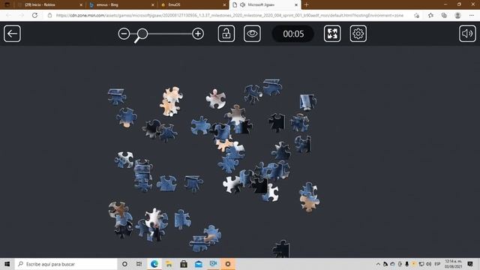Toggle the padlock lock button
This screenshot has height=270, width=480.
pyautogui.click(x=226, y=34)
